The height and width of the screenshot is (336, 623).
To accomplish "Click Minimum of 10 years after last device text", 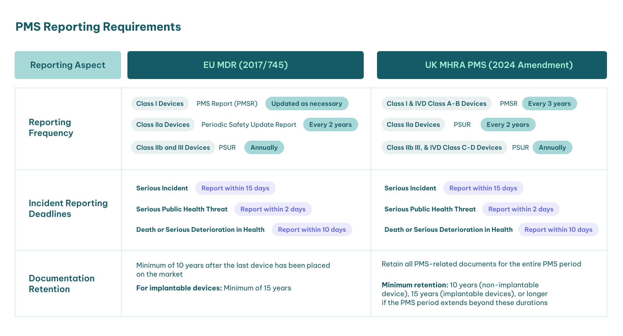I will pyautogui.click(x=233, y=270).
